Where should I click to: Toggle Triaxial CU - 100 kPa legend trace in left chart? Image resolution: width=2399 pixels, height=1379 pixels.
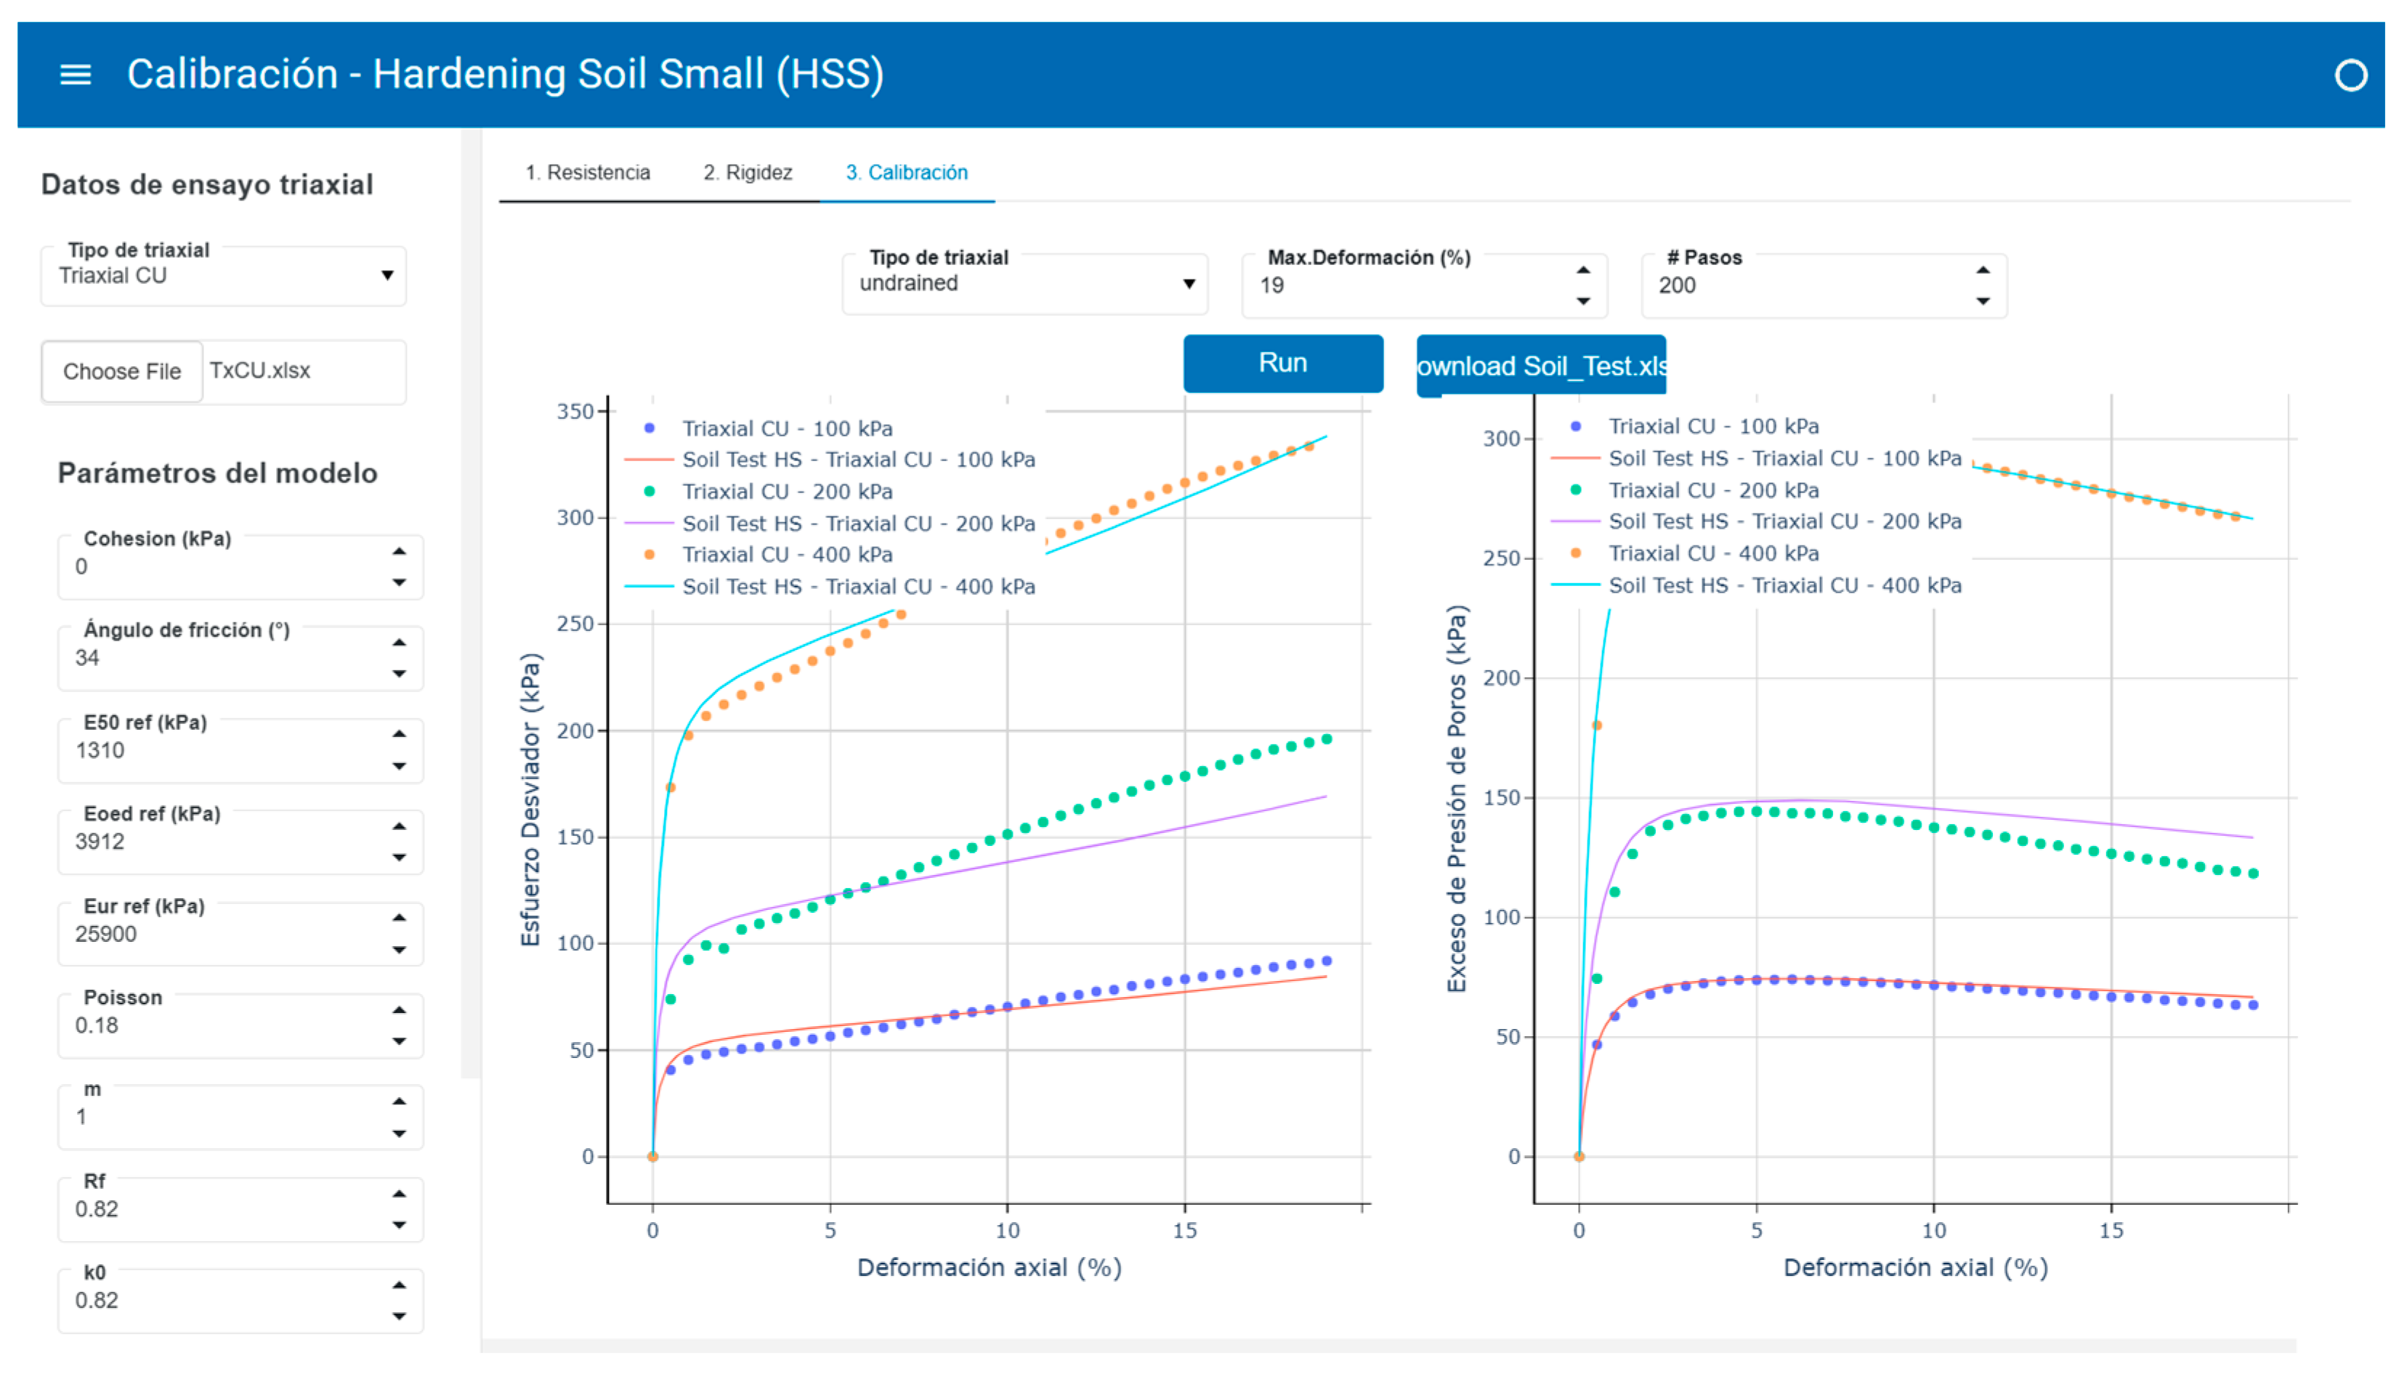click(786, 428)
